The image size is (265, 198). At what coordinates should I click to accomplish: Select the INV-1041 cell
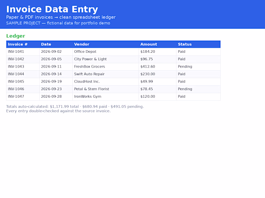23,52
